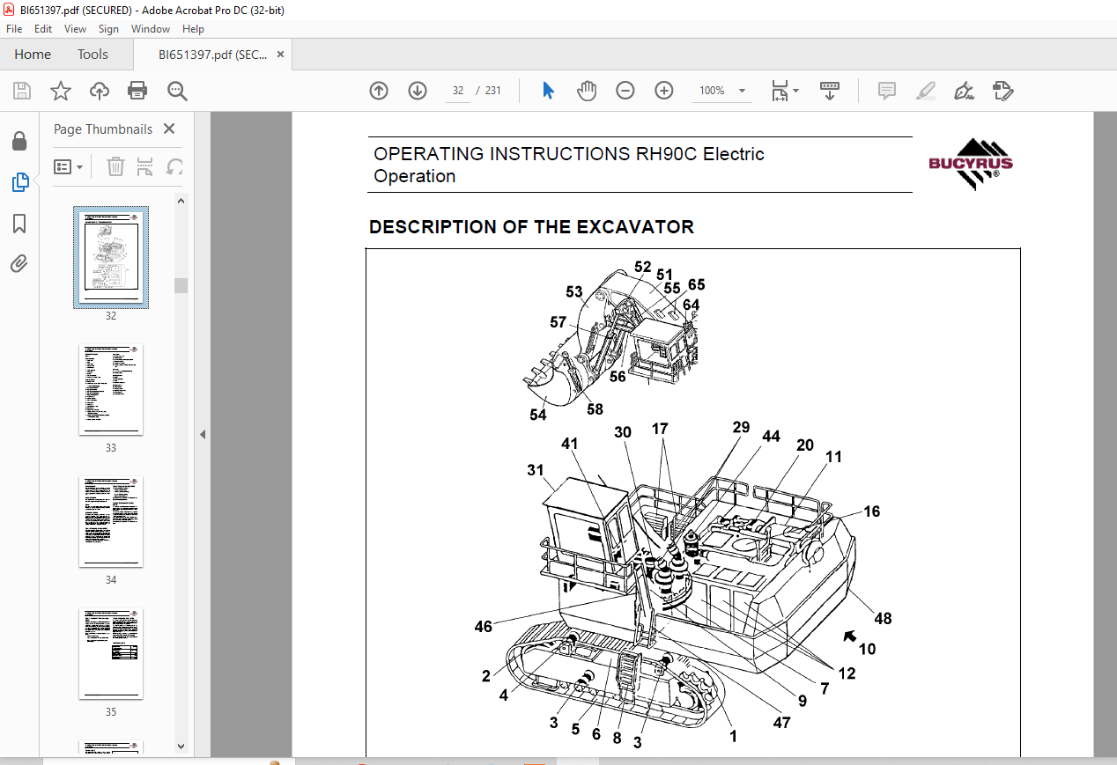Close the BI651397.pdf document tab
The height and width of the screenshot is (765, 1117).
pos(280,55)
